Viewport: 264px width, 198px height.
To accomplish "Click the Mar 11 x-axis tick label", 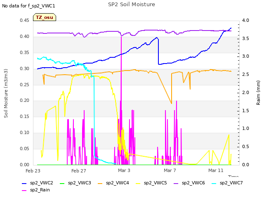I will 216,170.
